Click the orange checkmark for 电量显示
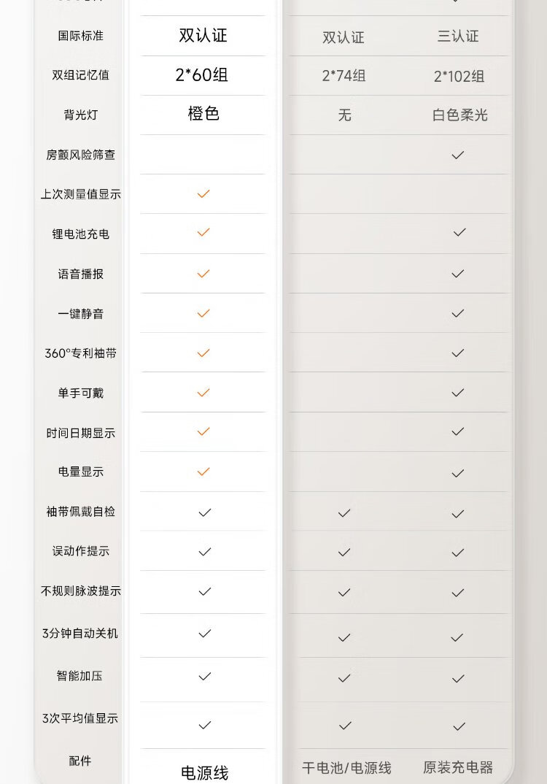 tap(203, 472)
